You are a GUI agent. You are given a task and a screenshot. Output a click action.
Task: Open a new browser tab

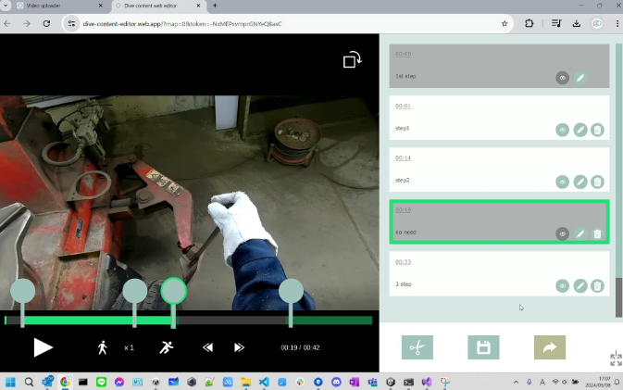point(215,6)
